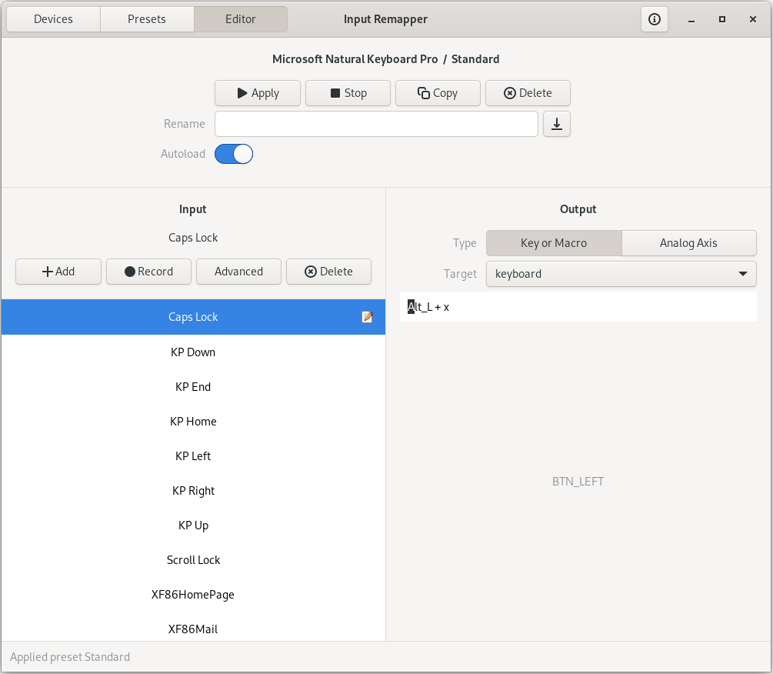The height and width of the screenshot is (674, 773).
Task: Toggle the Autoload switch
Action: 234,154
